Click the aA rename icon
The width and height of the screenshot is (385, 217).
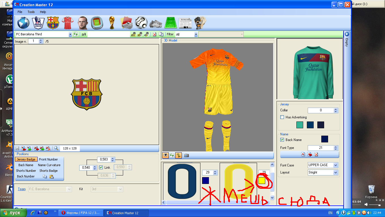[x=84, y=34]
